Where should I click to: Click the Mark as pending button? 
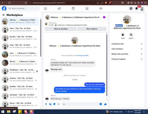[x=61, y=29]
